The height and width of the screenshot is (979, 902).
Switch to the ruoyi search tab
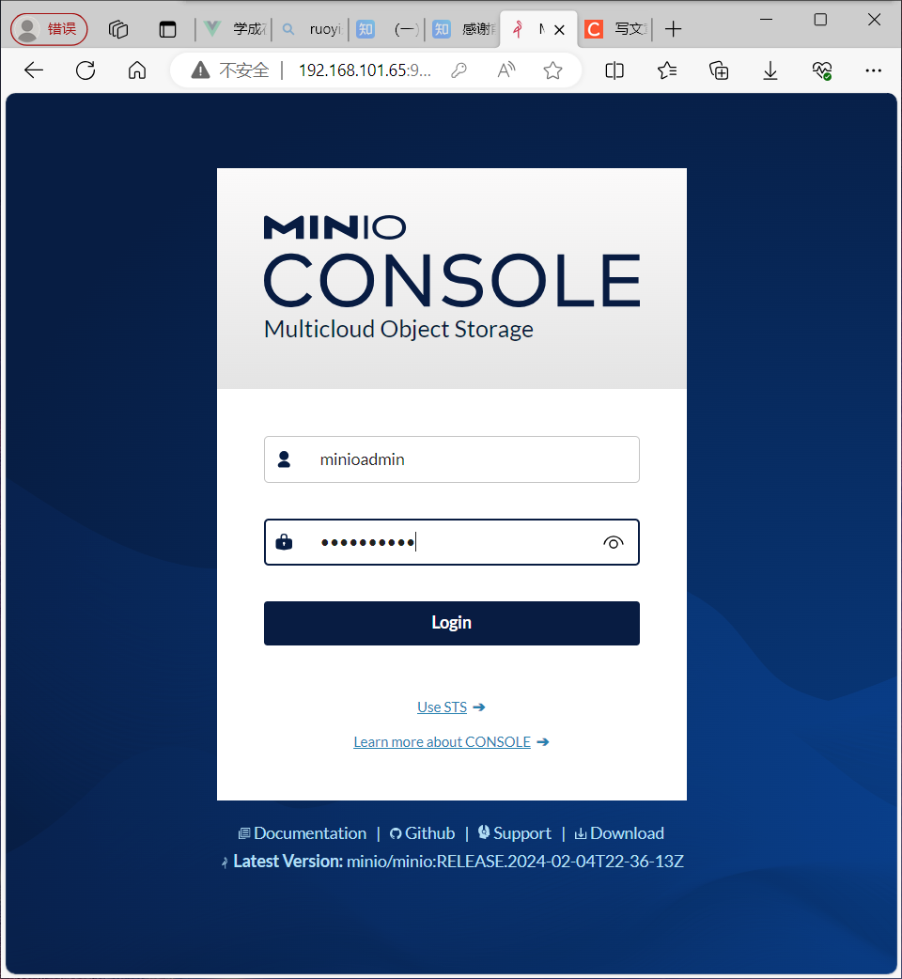coord(310,29)
